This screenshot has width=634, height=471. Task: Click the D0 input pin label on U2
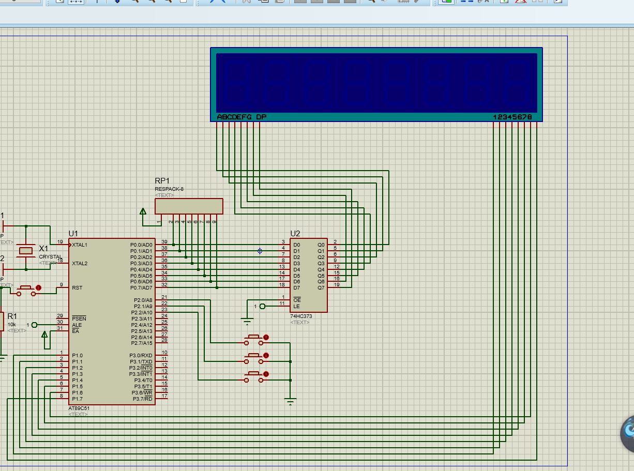click(x=296, y=245)
